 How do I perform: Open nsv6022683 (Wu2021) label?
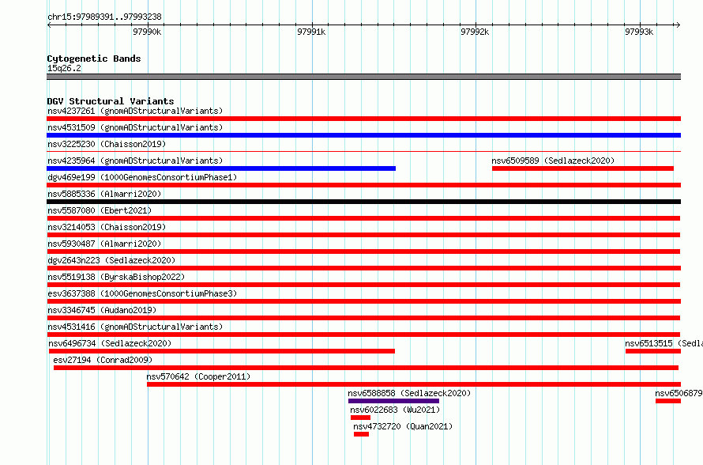tap(395, 410)
